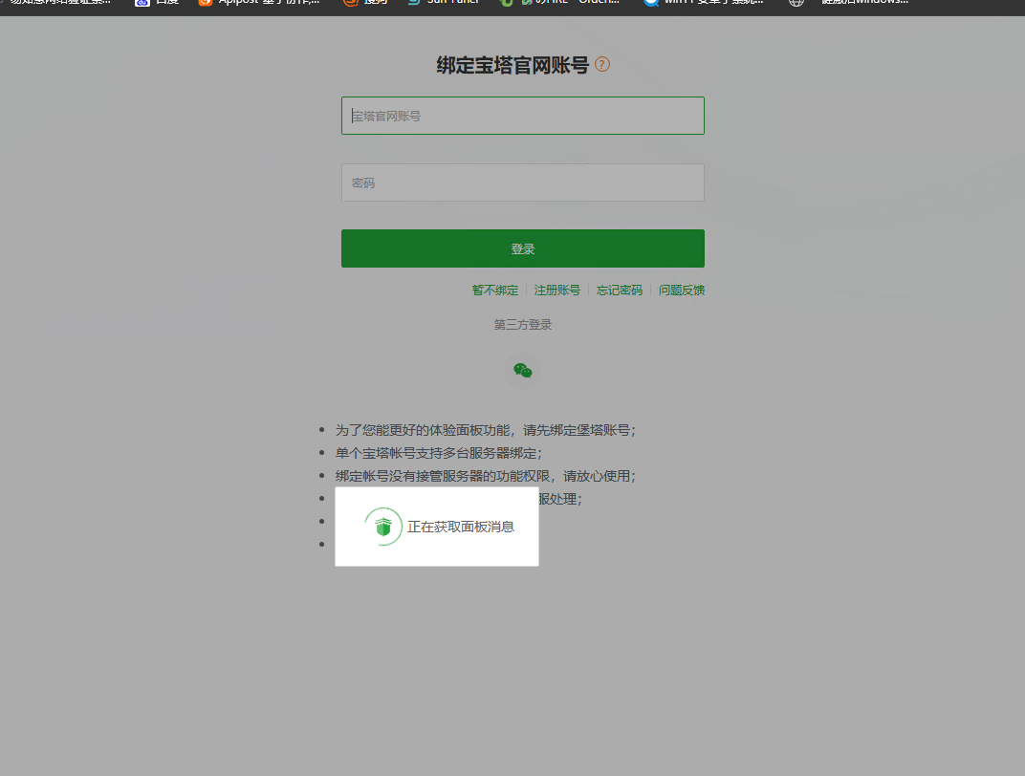This screenshot has height=776, width=1025.
Task: Open the 忘记密码 forgot password link
Action: (619, 290)
